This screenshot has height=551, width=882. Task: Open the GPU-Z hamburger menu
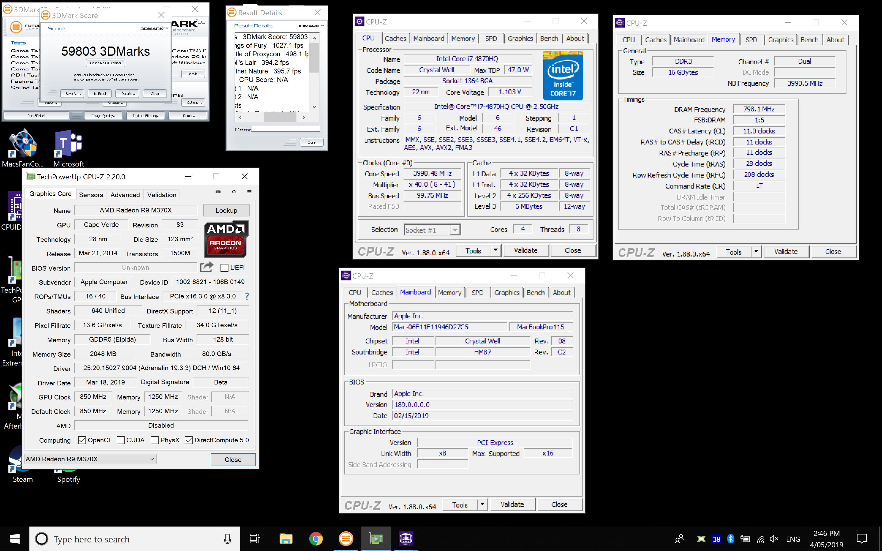[x=249, y=192]
